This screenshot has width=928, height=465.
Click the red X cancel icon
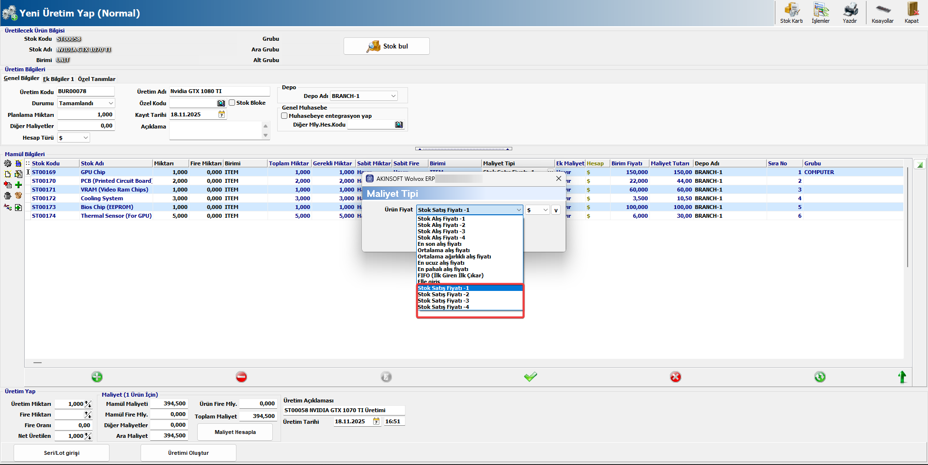[x=675, y=377]
